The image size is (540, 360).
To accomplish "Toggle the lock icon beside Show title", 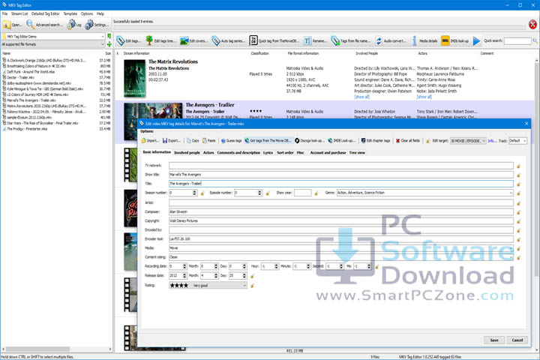I will pos(519,175).
